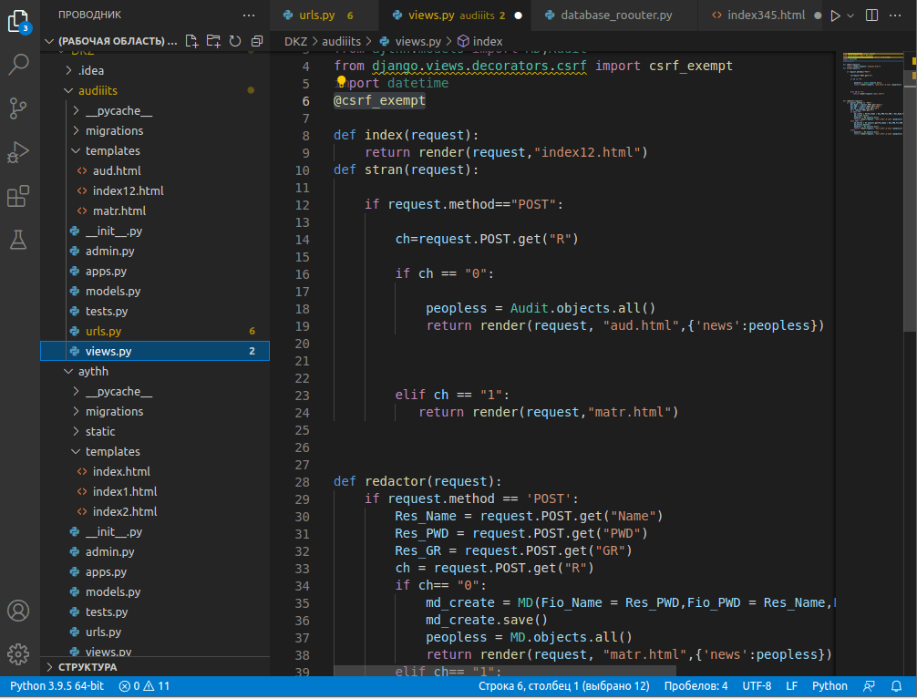The width and height of the screenshot is (917, 699).
Task: Change the UTF-8 encoding in status bar
Action: [x=757, y=686]
